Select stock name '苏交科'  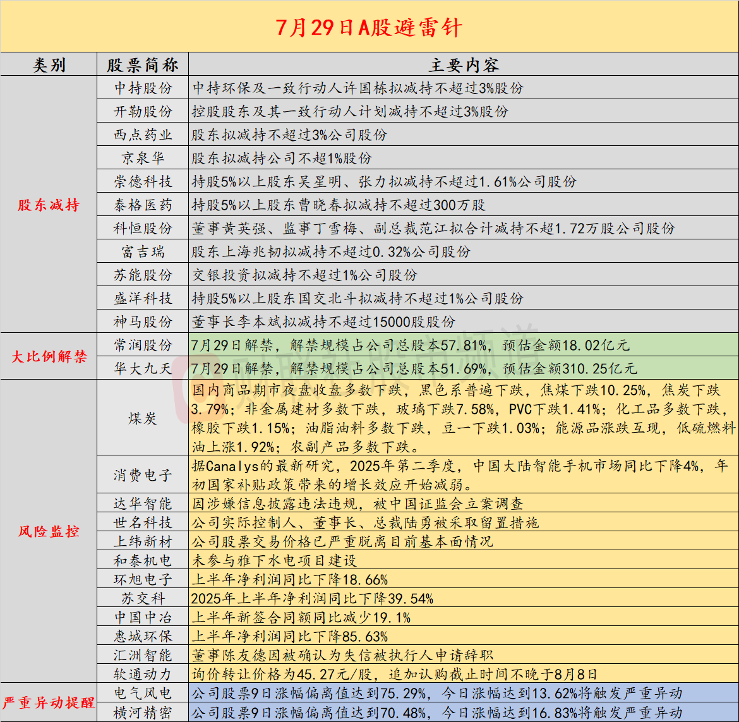[x=143, y=599]
